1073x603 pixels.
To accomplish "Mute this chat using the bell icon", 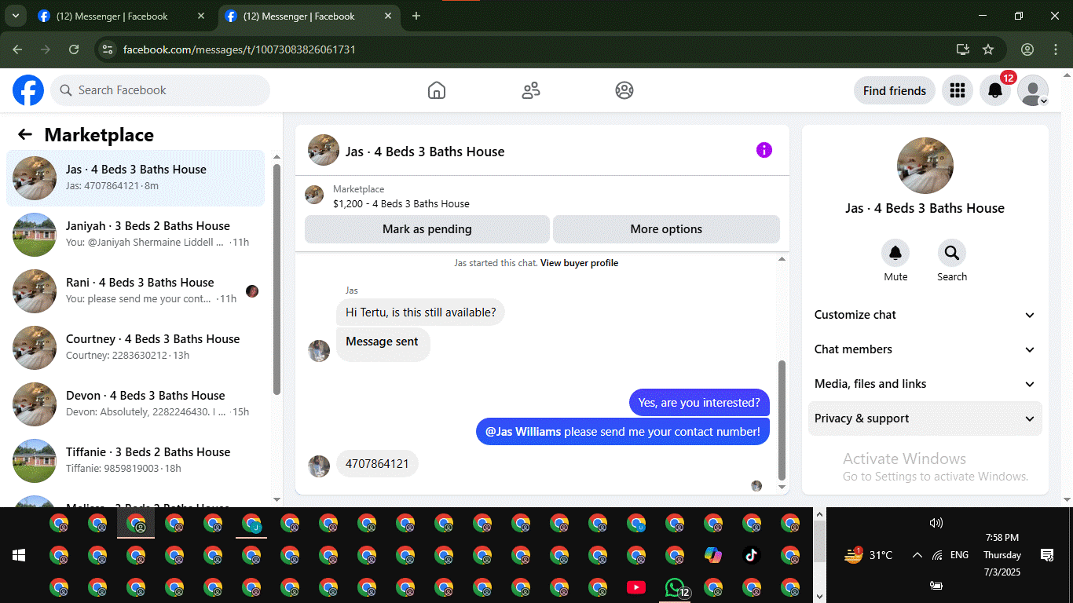I will tap(895, 253).
